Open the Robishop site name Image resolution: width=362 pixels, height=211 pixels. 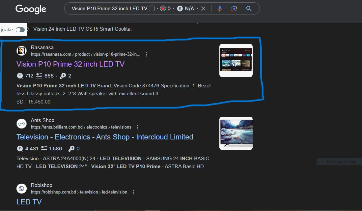click(x=42, y=185)
